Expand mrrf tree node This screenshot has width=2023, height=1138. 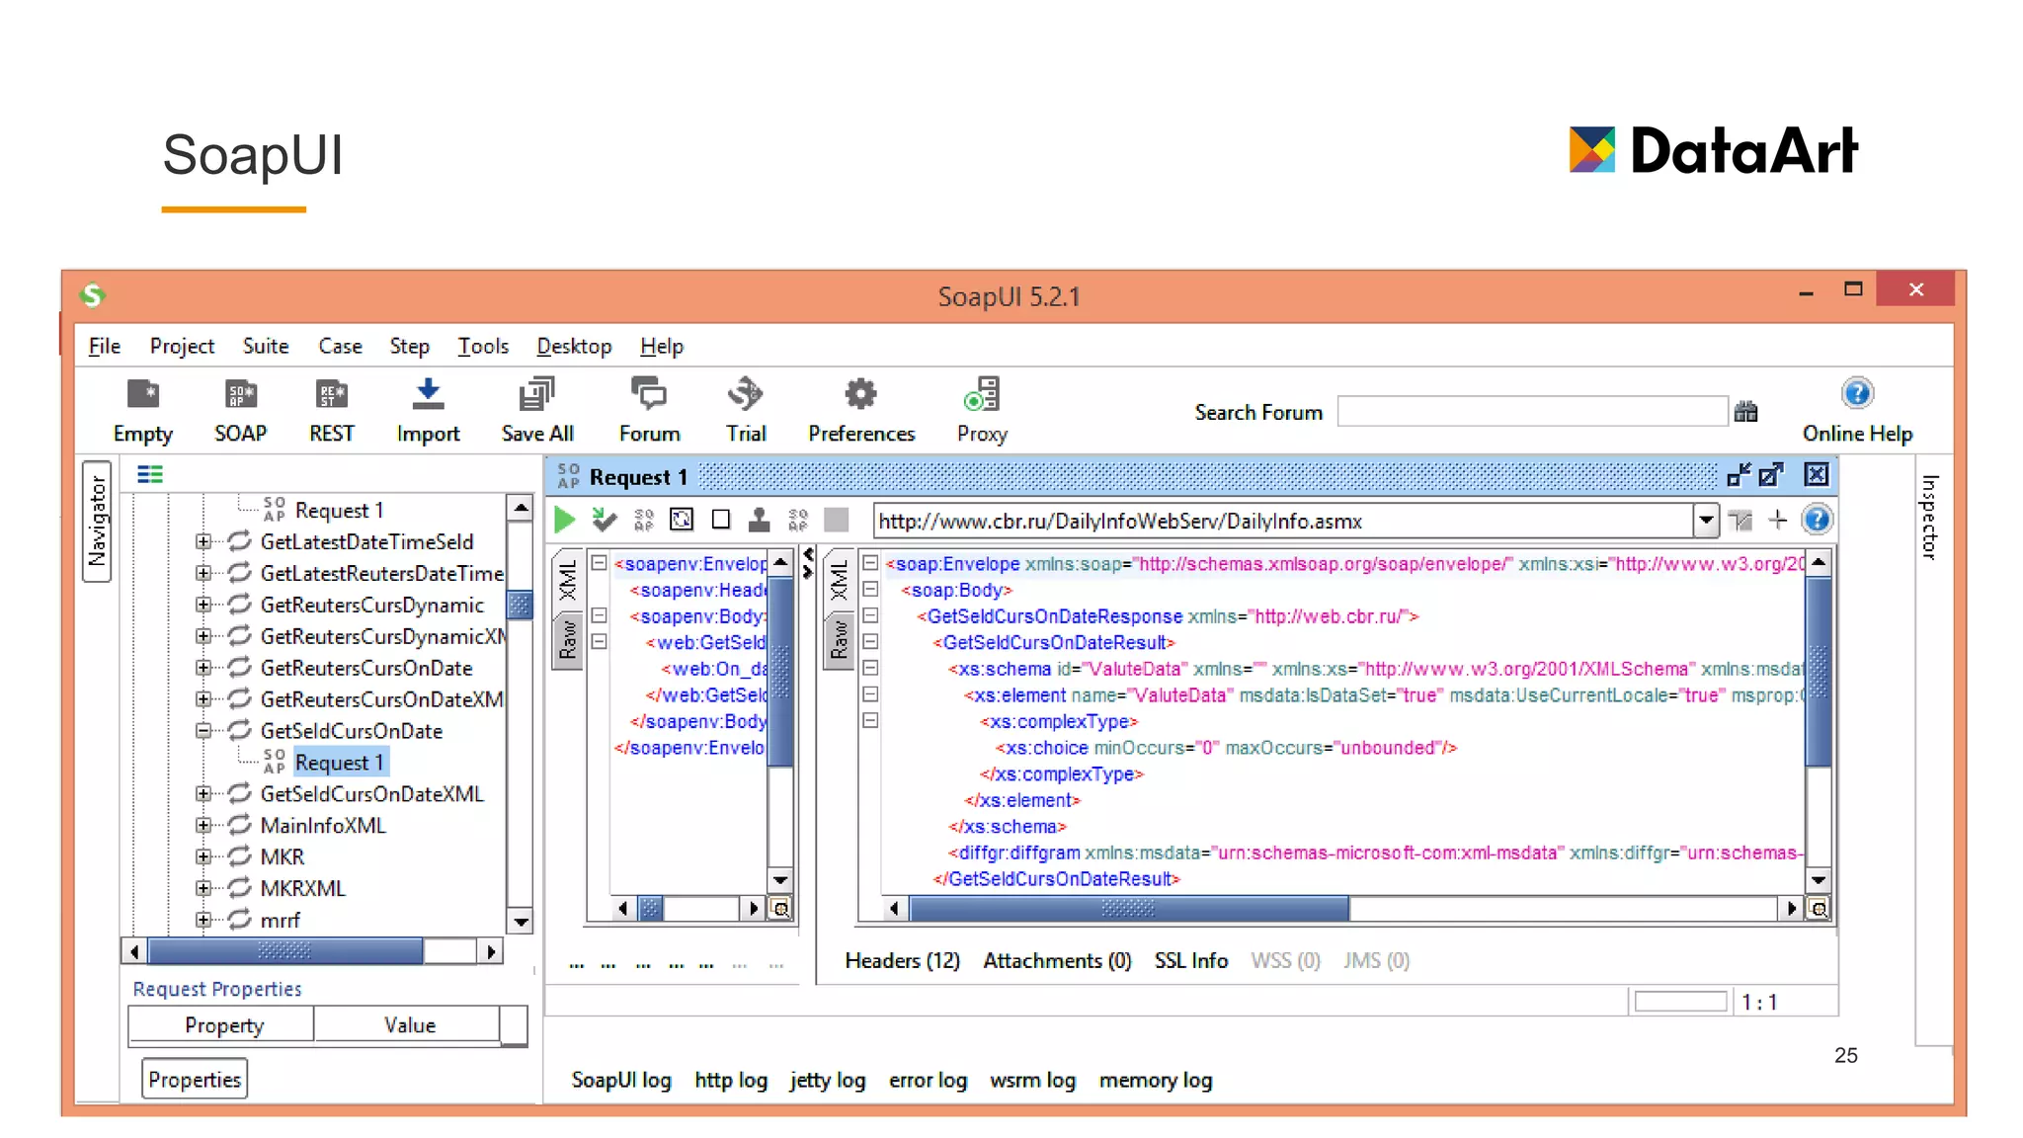pyautogui.click(x=203, y=920)
